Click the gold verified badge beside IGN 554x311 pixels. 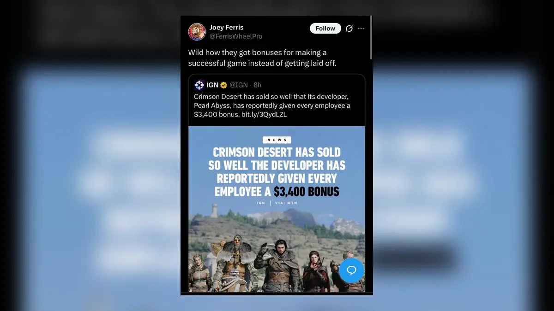point(223,85)
